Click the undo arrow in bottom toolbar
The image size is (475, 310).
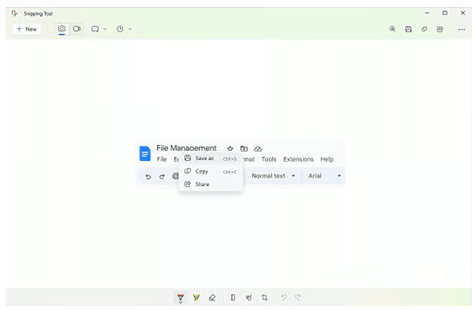(284, 298)
